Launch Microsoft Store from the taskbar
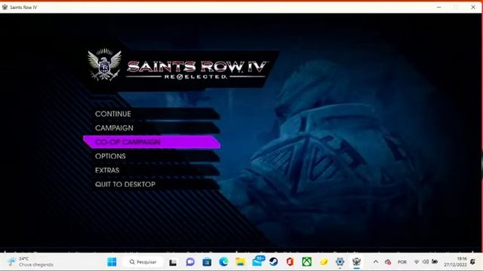 click(x=207, y=262)
